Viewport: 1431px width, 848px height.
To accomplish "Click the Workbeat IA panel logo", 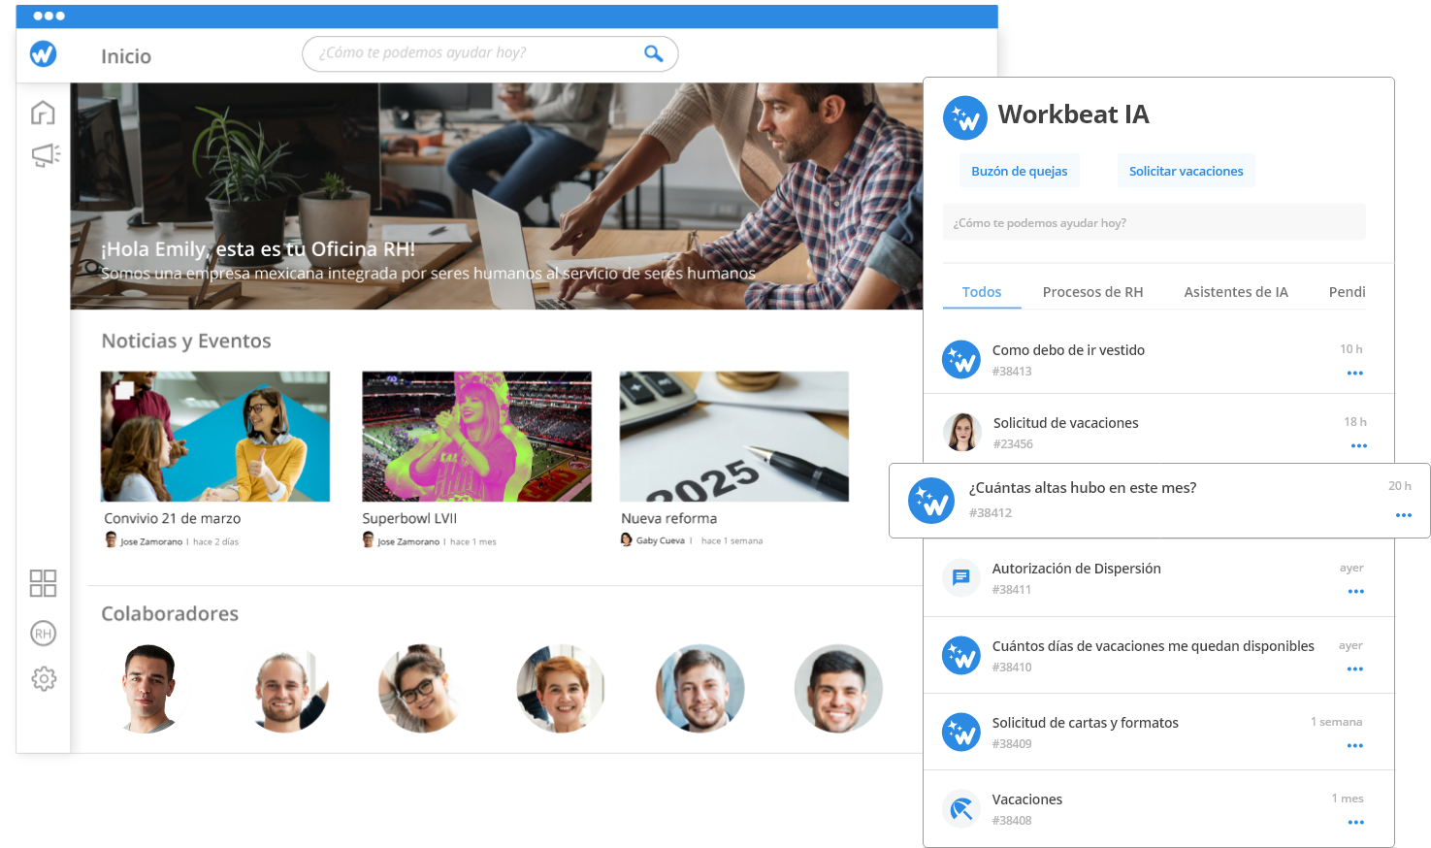I will coord(964,117).
